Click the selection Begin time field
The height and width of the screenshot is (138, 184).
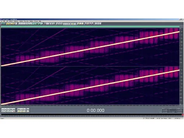pyautogui.click(x=166, y=110)
